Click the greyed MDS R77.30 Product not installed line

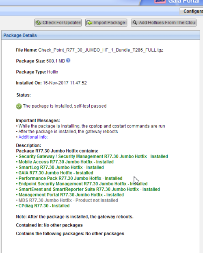[68, 200]
